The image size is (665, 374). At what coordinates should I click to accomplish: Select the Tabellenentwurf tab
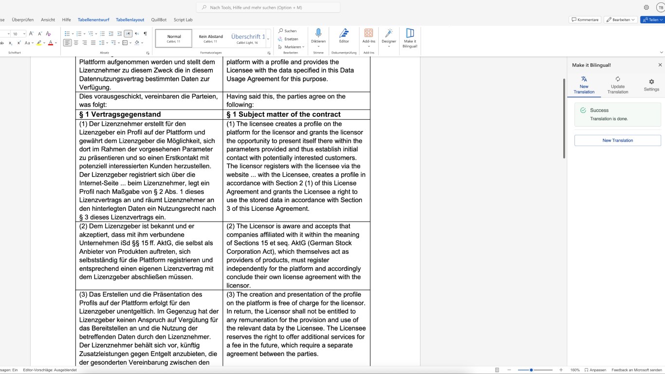point(94,20)
